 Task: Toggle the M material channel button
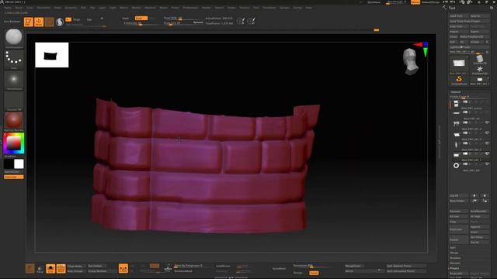(102, 19)
